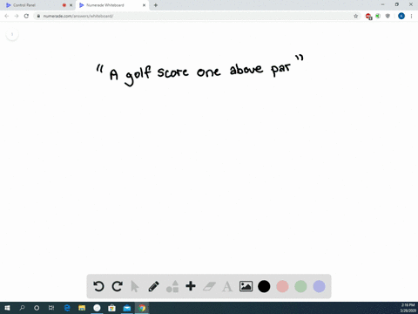The width and height of the screenshot is (418, 314).
Task: Choose the arrow selection tool
Action: (135, 286)
